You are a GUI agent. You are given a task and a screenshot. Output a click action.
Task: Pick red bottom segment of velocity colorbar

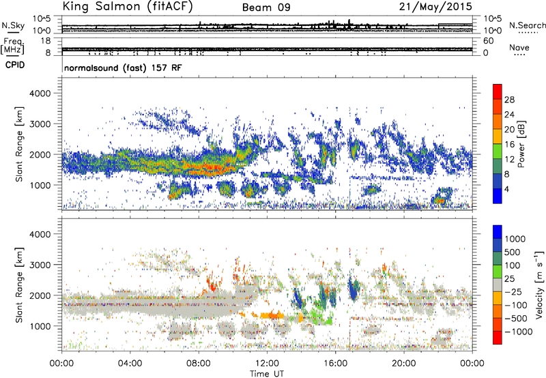(x=498, y=338)
